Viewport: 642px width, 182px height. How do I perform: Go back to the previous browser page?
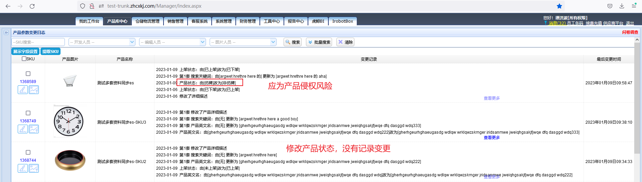click(8, 6)
